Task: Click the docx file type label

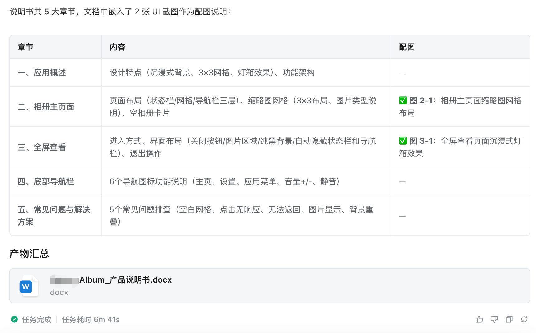Action: pos(59,293)
